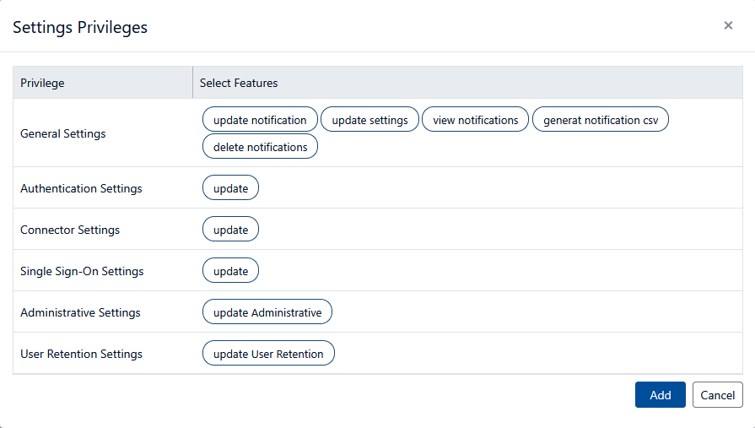
Task: Click the Select Features column header
Action: coord(239,83)
